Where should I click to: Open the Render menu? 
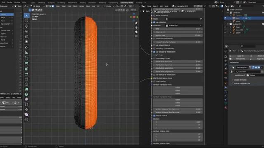[x=9, y=2]
